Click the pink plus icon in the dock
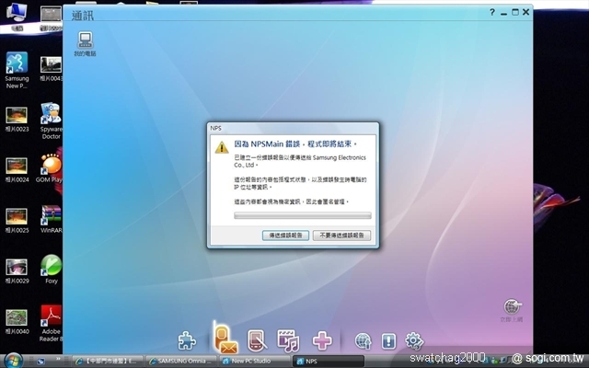 322,340
